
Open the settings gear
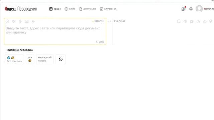tap(191, 9)
